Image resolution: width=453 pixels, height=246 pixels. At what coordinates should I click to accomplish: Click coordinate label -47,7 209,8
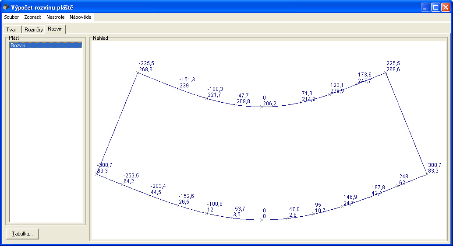243,98
